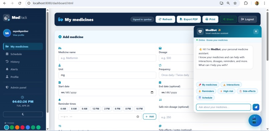Click the SA user avatar circle
Image resolution: width=269 pixels, height=131 pixels.
pyautogui.click(x=7, y=33)
